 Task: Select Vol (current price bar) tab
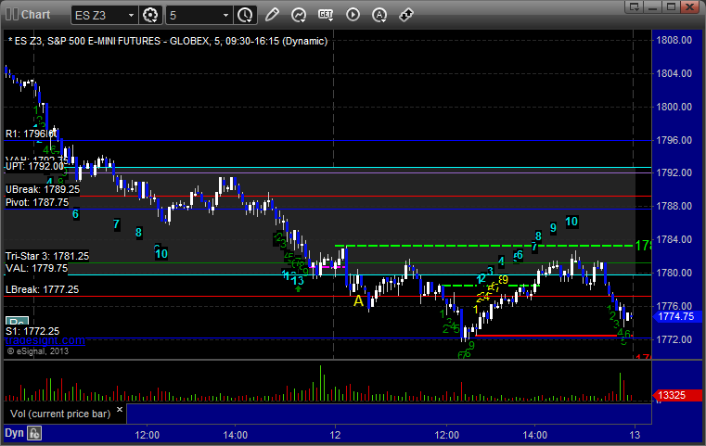pyautogui.click(x=60, y=414)
